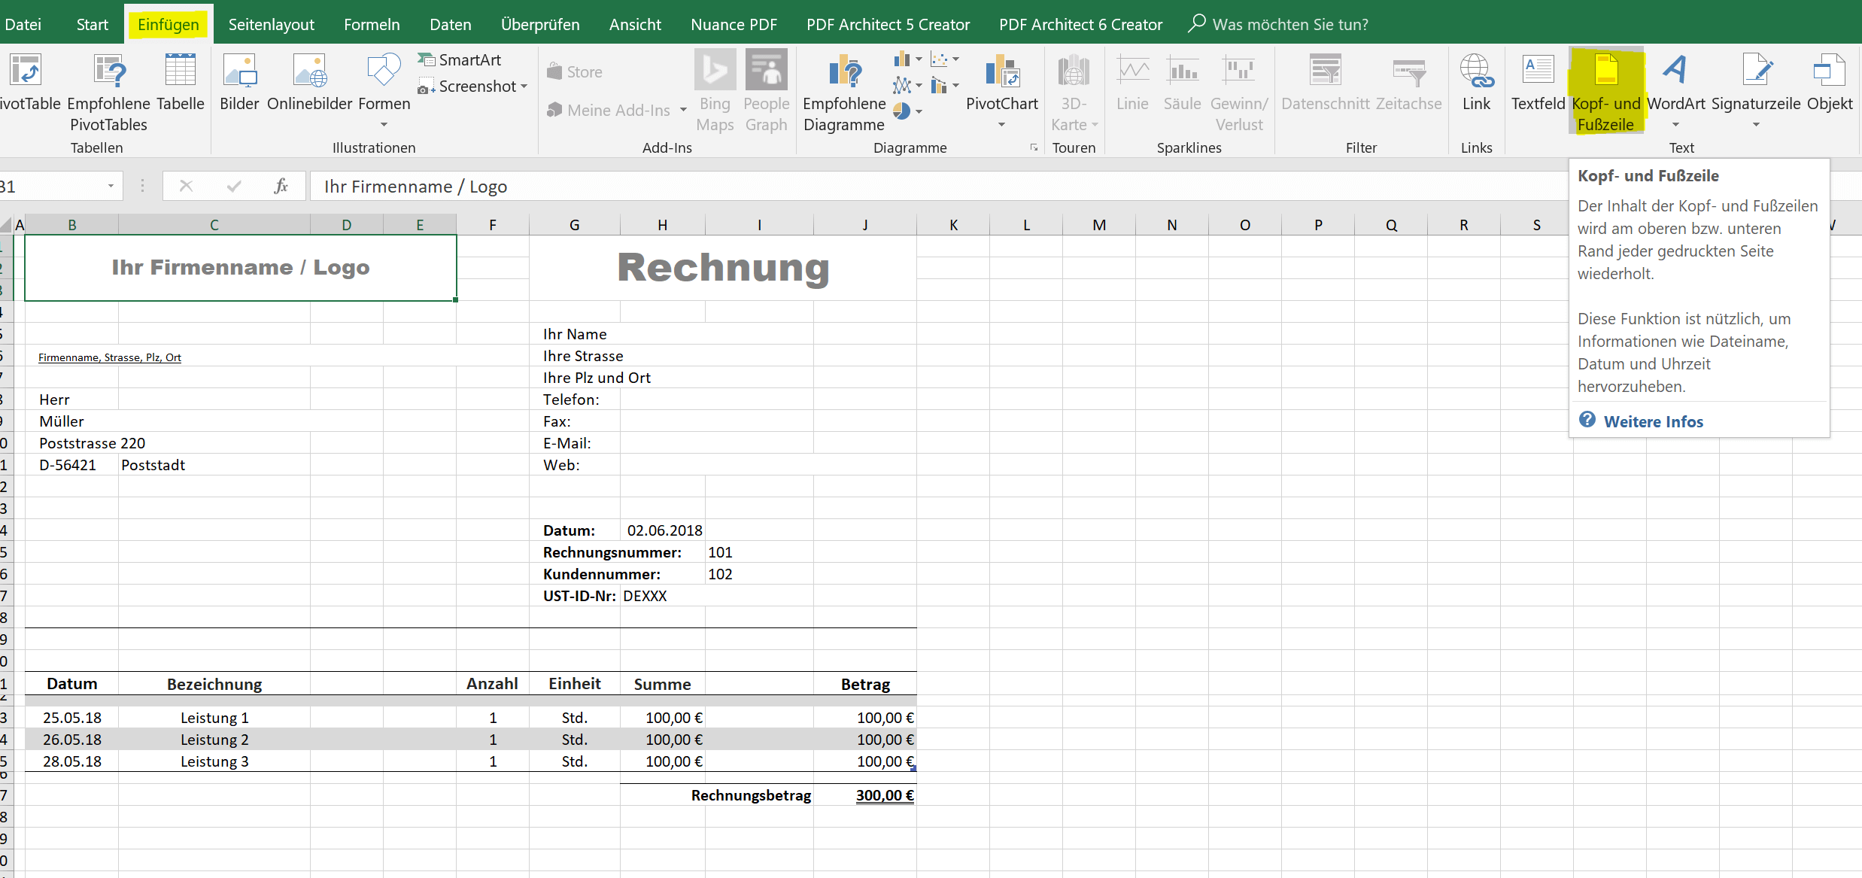Insert a Zeitachse filter
Viewport: 1862px width, 878px height.
1409,83
